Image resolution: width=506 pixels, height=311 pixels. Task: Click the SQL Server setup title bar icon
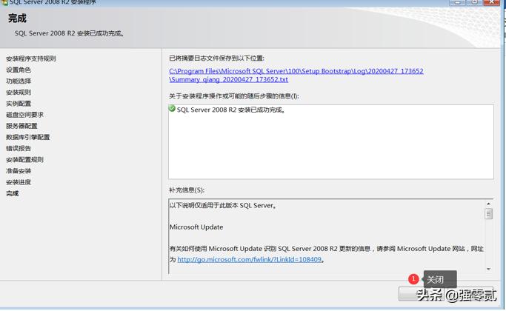click(4, 2)
